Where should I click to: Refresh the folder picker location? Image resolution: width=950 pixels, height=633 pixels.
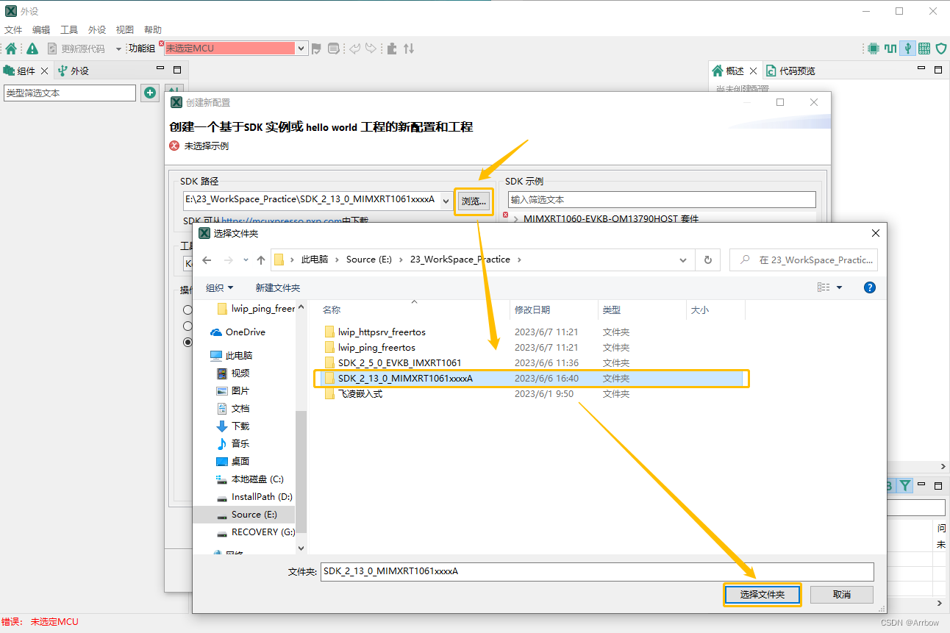[x=707, y=260]
